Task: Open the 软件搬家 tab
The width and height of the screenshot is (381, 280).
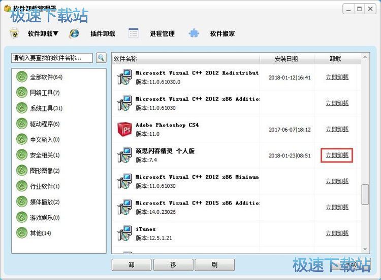Action: click(223, 33)
